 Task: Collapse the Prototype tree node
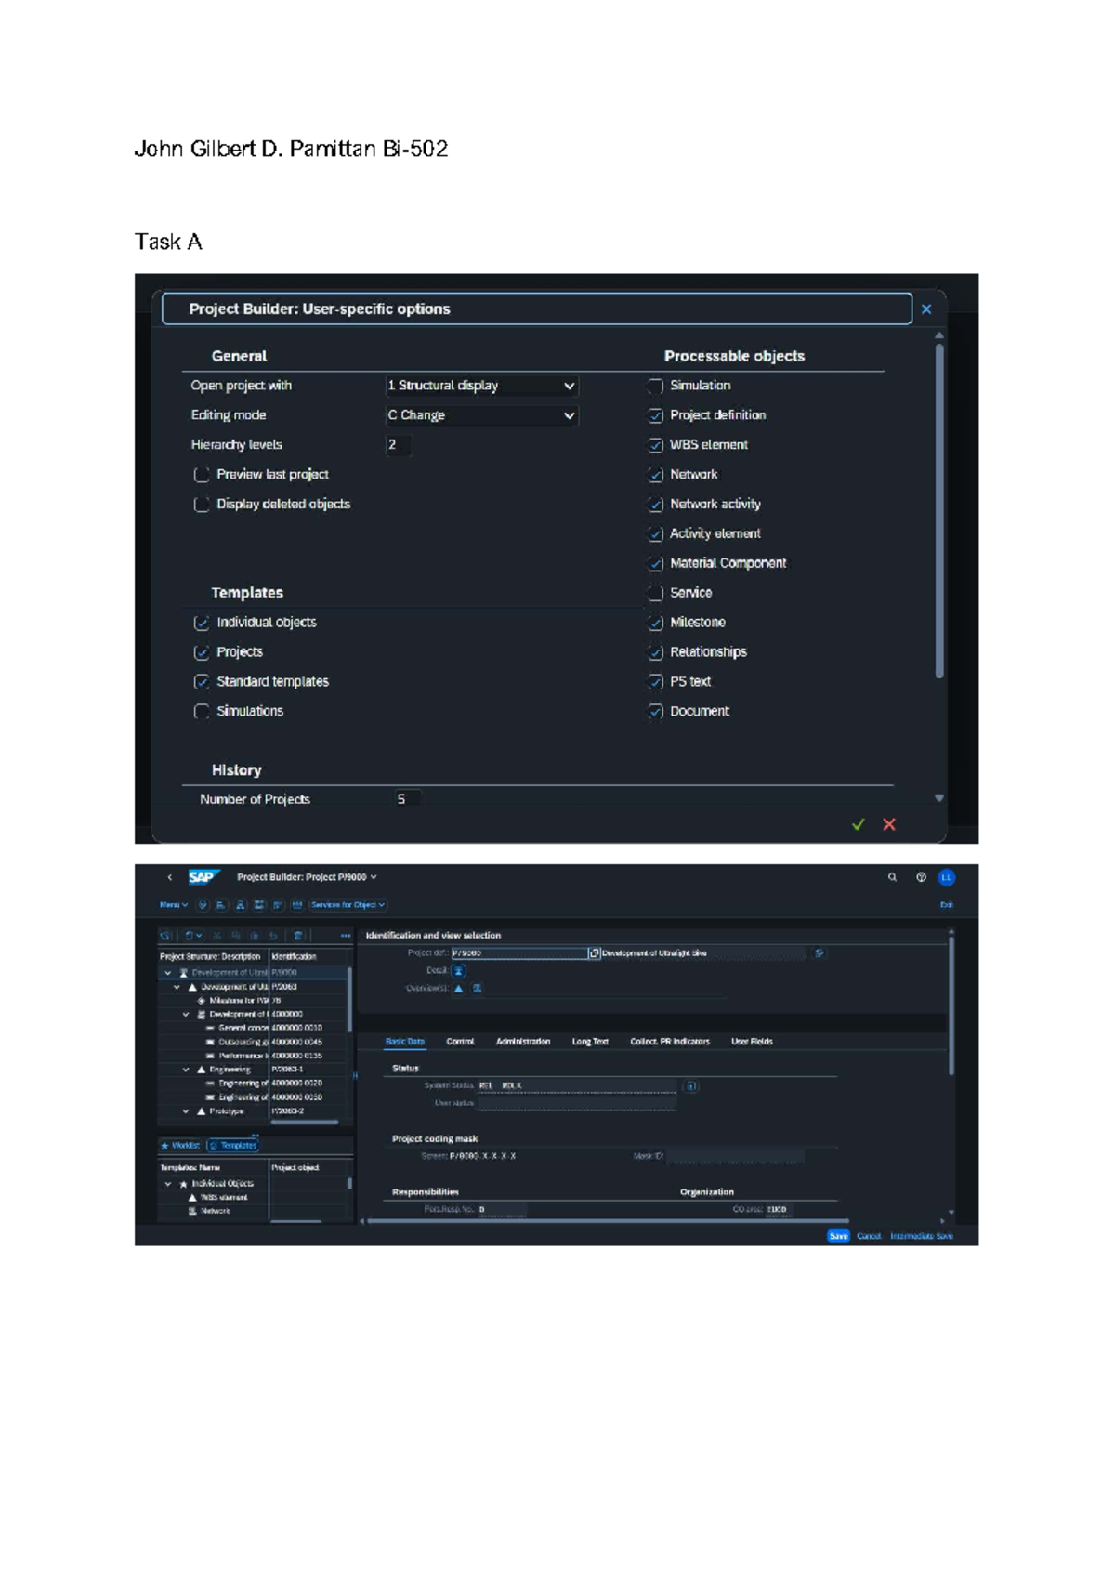(x=186, y=1111)
